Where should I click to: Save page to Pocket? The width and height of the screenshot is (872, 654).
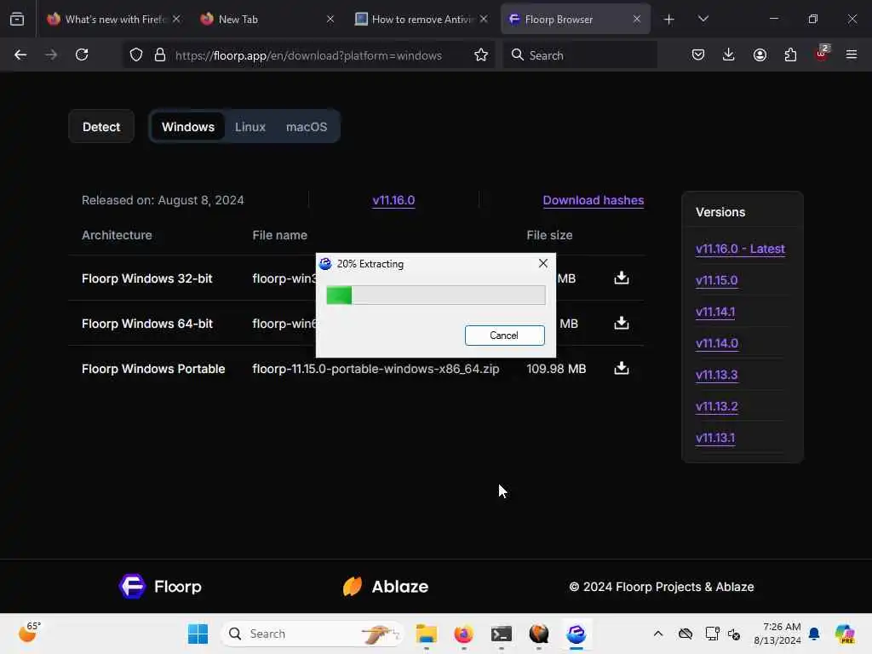[698, 55]
